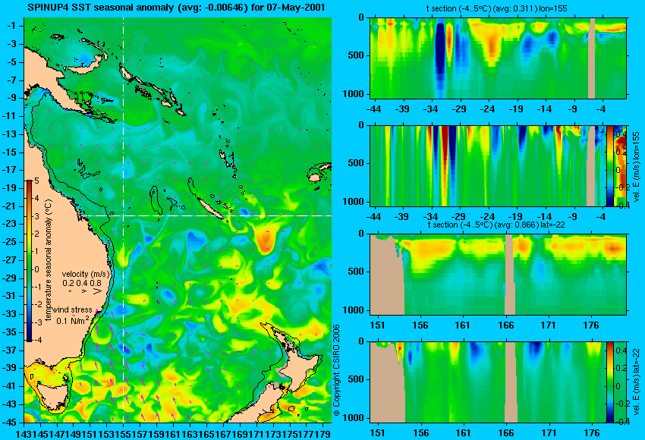
Task: Click the '5' label atop the temperature colorbar
Action: [x=37, y=181]
